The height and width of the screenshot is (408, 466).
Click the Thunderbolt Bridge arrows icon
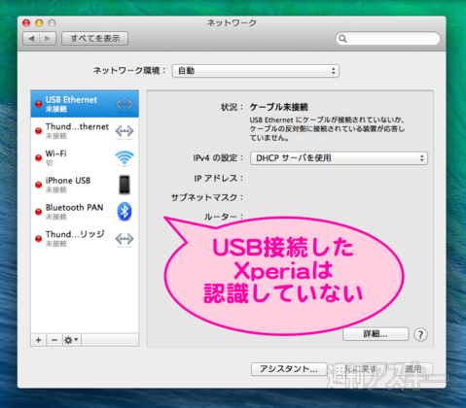[x=125, y=239]
